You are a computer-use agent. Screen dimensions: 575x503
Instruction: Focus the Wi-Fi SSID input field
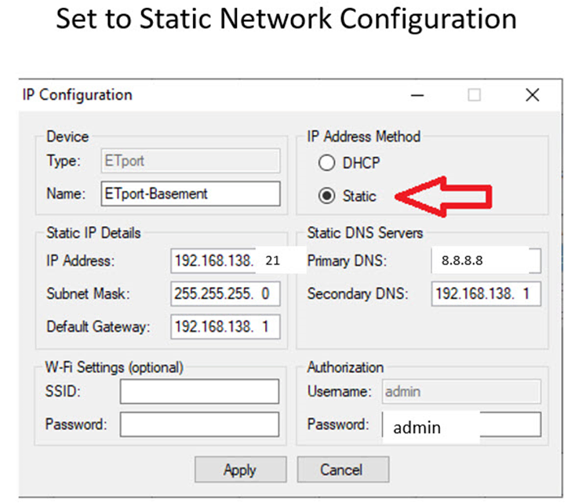coord(199,392)
